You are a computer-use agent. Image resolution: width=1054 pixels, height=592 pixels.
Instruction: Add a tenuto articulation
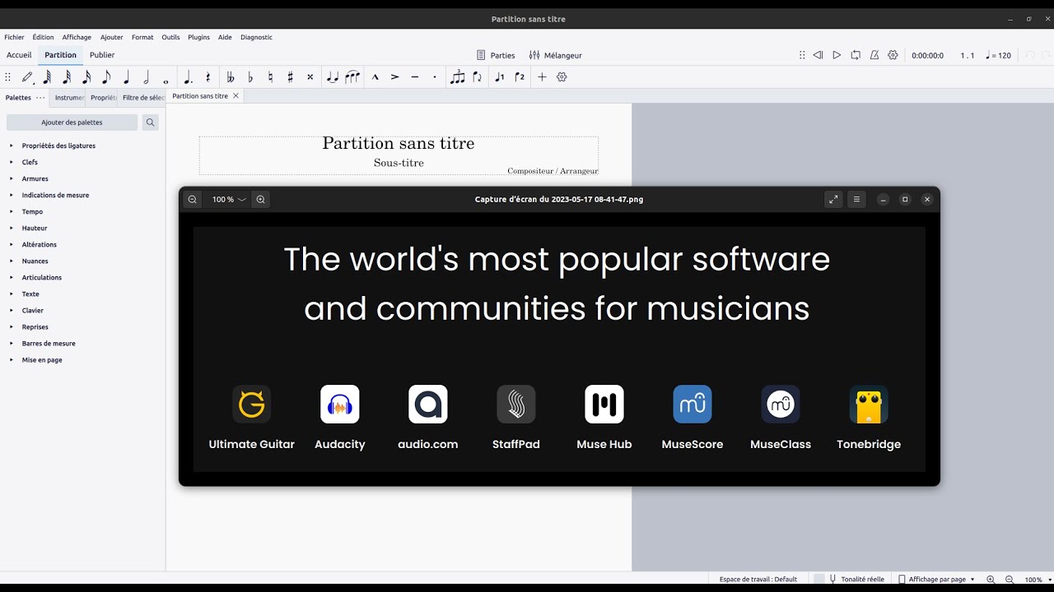click(415, 77)
